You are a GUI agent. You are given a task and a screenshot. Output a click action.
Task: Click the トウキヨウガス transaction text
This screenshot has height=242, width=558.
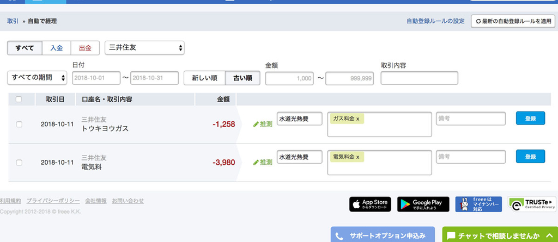(x=105, y=129)
